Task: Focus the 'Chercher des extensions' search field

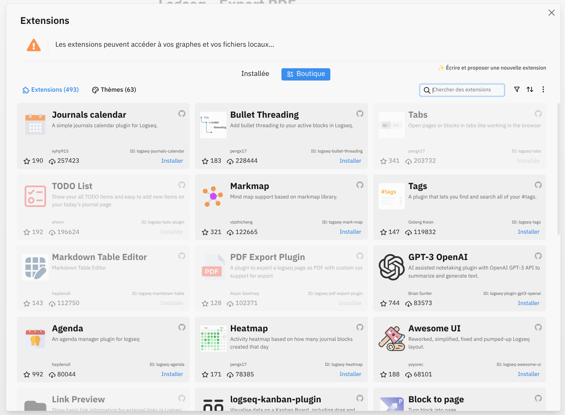Action: (x=462, y=90)
